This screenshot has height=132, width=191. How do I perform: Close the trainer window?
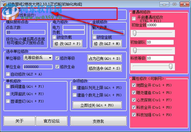[185, 4]
